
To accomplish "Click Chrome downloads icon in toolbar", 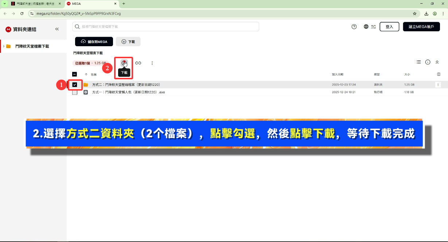I will click(426, 13).
